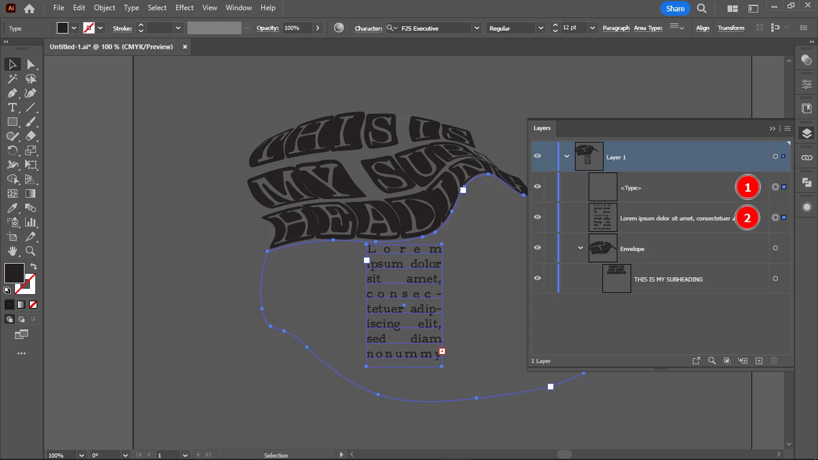Open the font style Regular dropdown
The width and height of the screenshot is (818, 460).
point(541,28)
